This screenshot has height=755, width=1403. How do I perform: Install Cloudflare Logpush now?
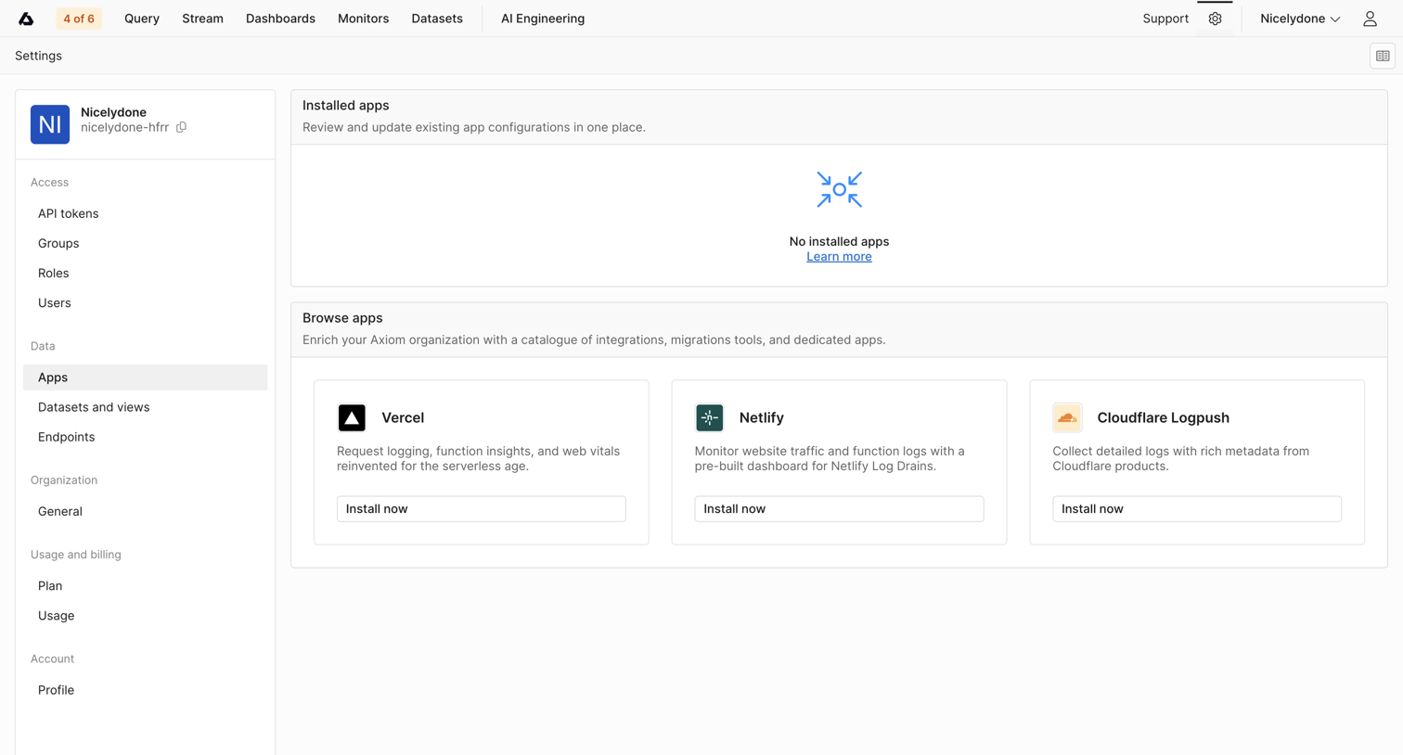pos(1196,508)
